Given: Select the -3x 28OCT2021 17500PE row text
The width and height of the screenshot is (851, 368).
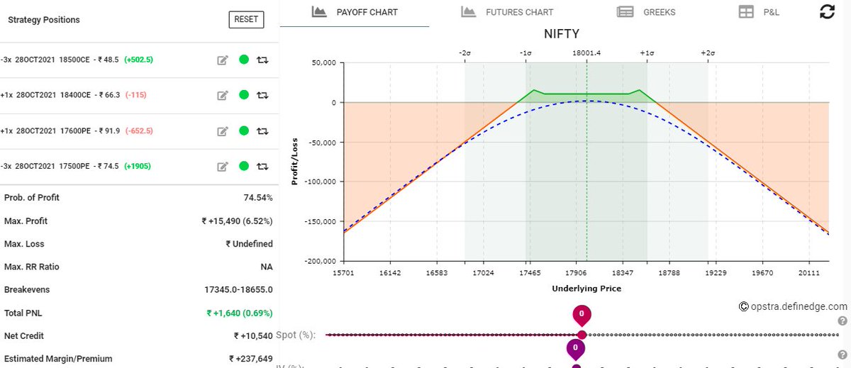Looking at the screenshot, I should pos(75,166).
